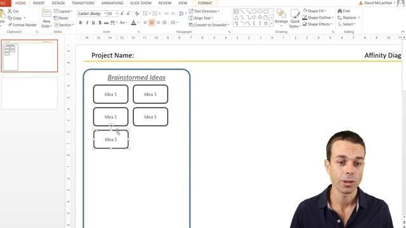406x228 pixels.
Task: Click Format Painter
Action: click(x=22, y=25)
